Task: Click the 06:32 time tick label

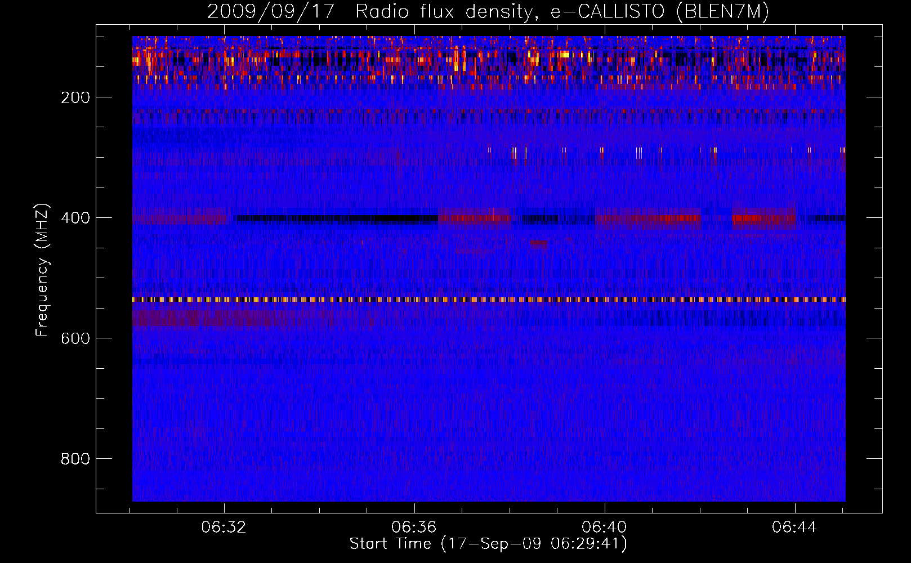Action: (x=224, y=528)
